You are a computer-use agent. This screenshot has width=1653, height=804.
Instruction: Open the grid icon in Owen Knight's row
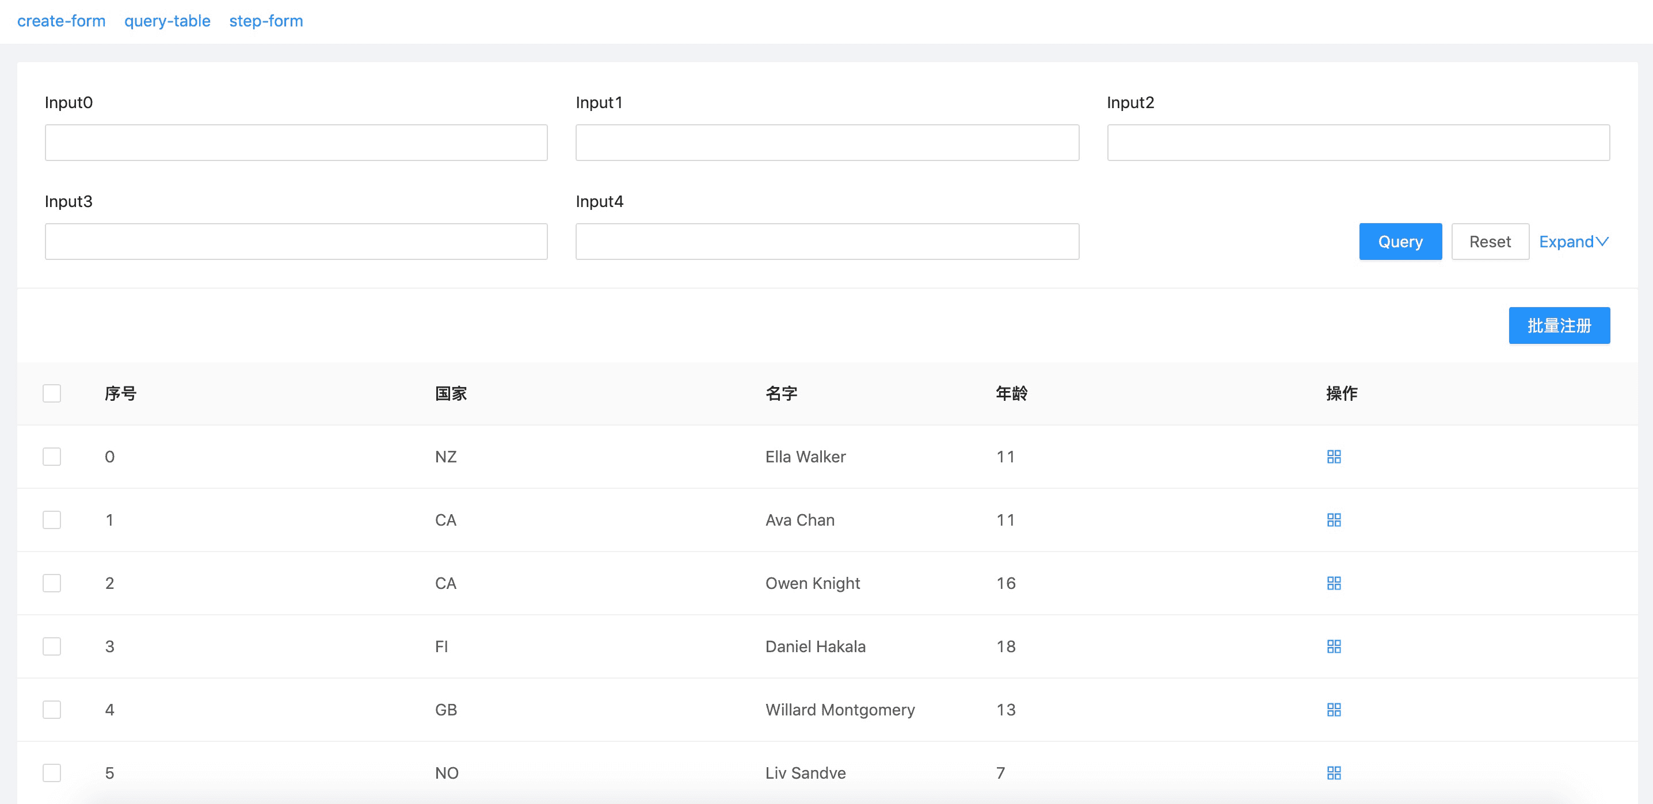coord(1334,583)
